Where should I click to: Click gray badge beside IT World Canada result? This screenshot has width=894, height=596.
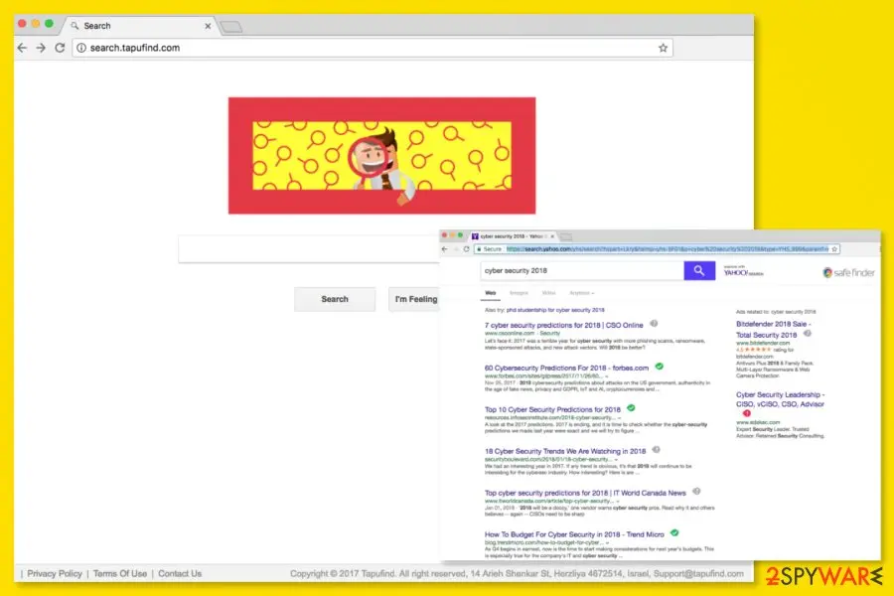[696, 491]
